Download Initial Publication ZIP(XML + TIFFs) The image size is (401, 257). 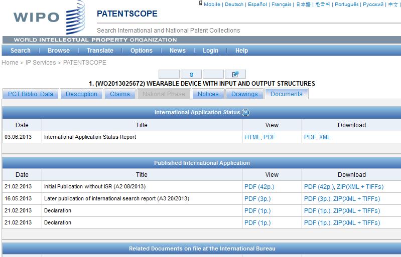click(x=360, y=187)
